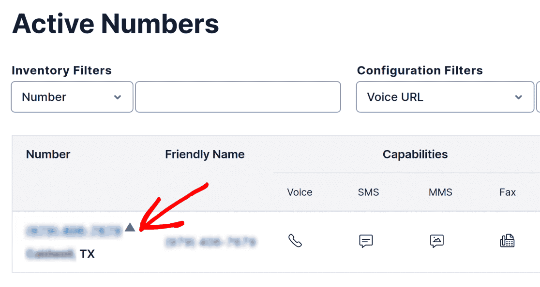The width and height of the screenshot is (540, 287).
Task: Click the Fax sub-column header
Action: click(507, 192)
